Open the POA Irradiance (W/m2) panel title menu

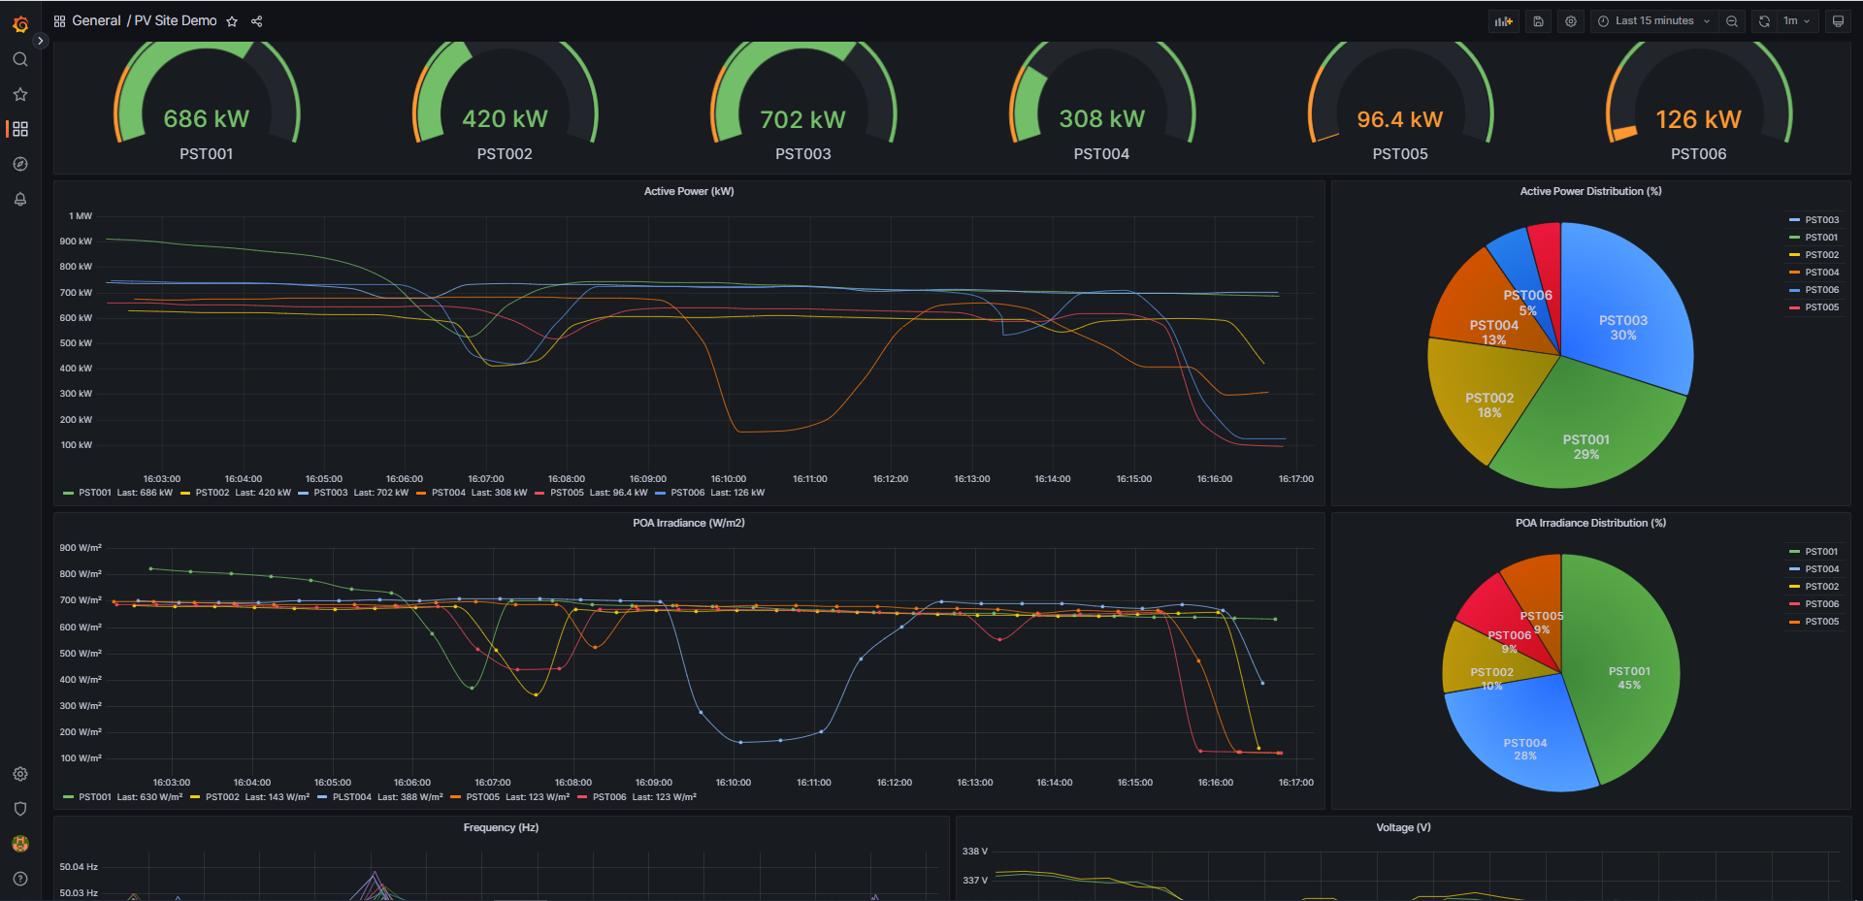689,524
